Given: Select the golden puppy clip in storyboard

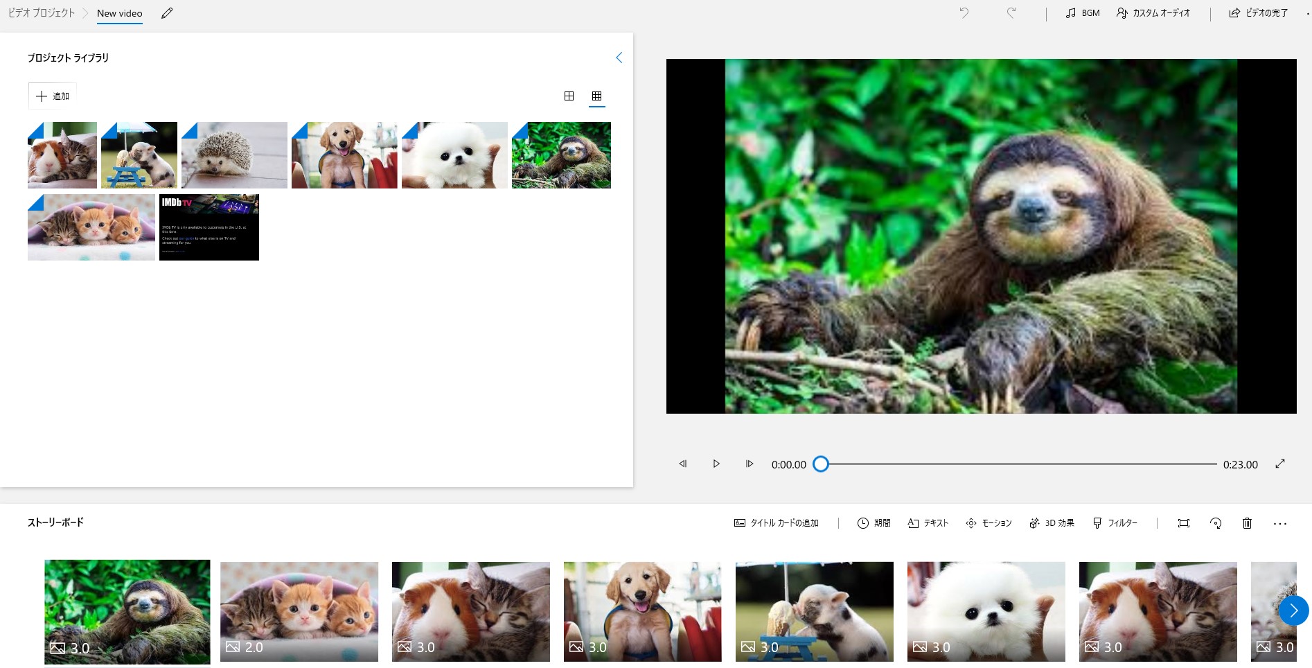Looking at the screenshot, I should (643, 612).
